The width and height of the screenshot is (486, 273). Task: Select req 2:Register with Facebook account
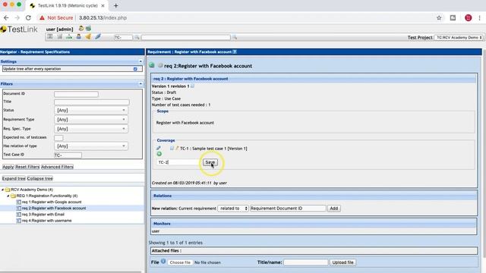(x=54, y=208)
